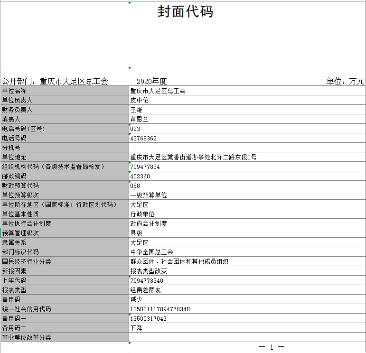Click the 电话号码(区号) label cell
The height and width of the screenshot is (353, 366).
tap(65, 129)
